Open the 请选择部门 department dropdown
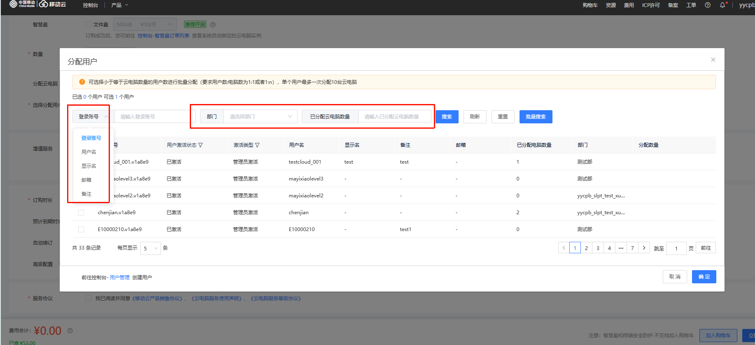This screenshot has width=755, height=345. coord(260,117)
